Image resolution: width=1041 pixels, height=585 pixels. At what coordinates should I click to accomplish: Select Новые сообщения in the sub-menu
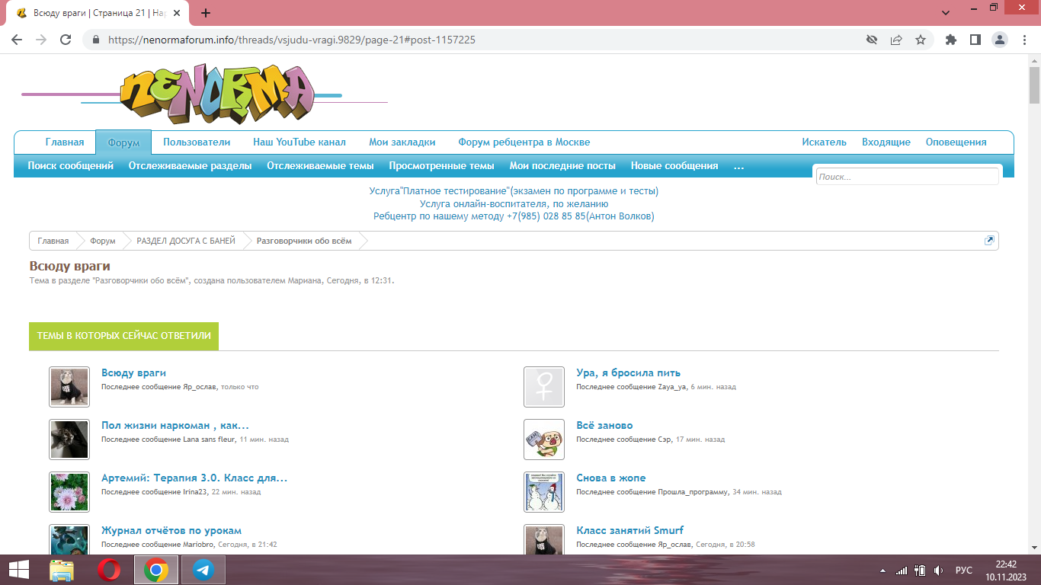tap(674, 166)
